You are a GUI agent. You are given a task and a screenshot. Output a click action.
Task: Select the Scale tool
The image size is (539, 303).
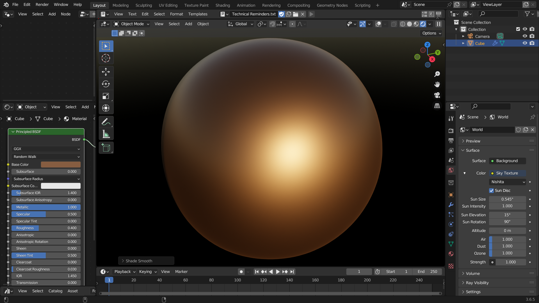pyautogui.click(x=106, y=96)
